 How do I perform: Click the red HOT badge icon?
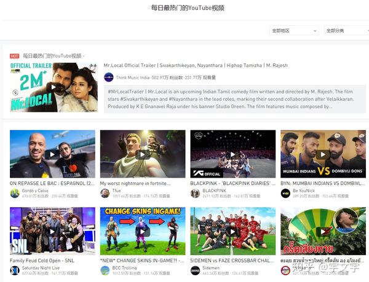pyautogui.click(x=14, y=56)
